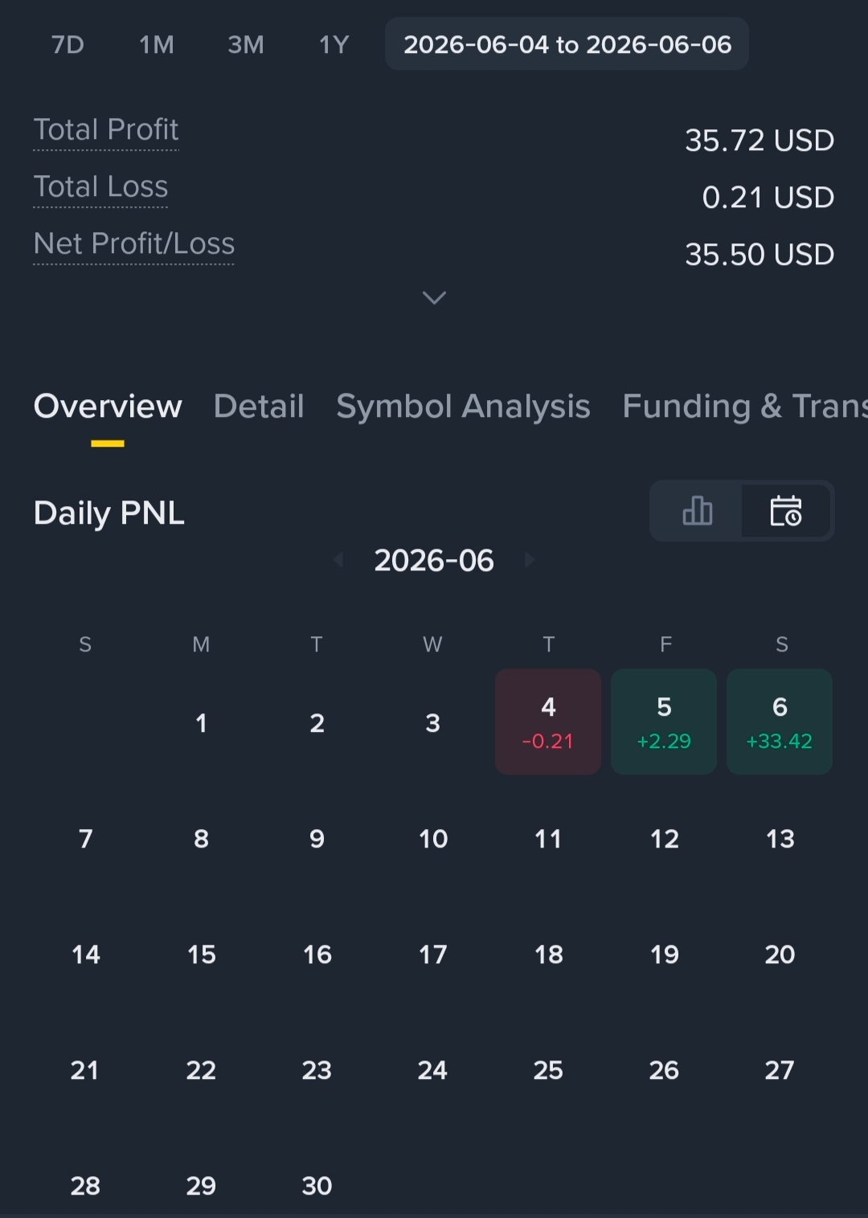Open the 2026-06 month selector
This screenshot has height=1218, width=868.
pos(434,560)
